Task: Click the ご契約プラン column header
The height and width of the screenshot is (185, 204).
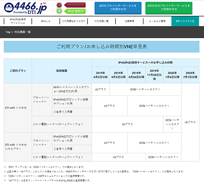Action: coord(18,71)
